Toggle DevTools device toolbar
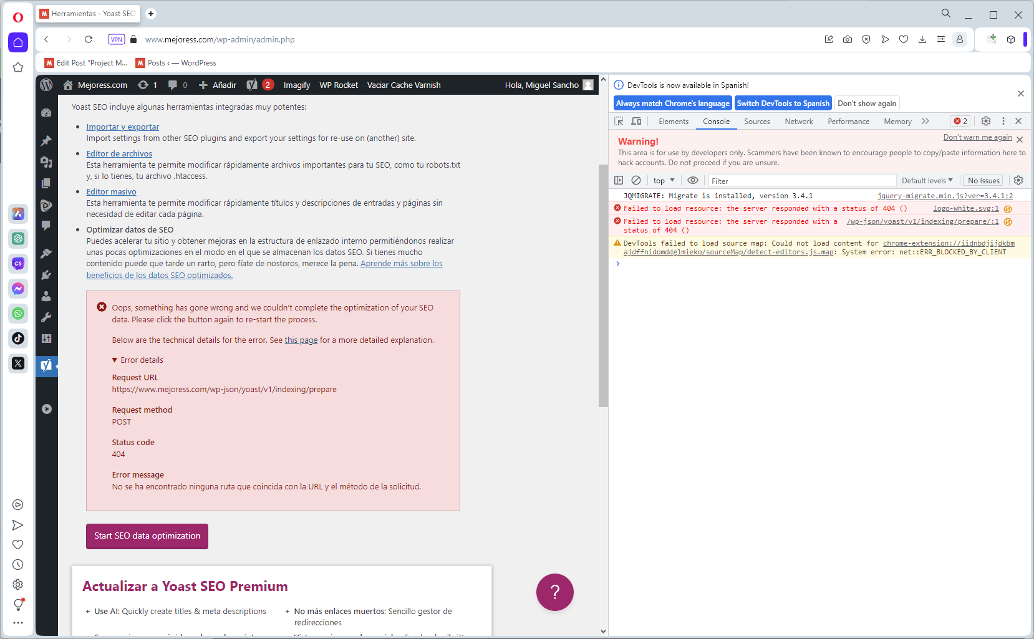 (x=636, y=121)
